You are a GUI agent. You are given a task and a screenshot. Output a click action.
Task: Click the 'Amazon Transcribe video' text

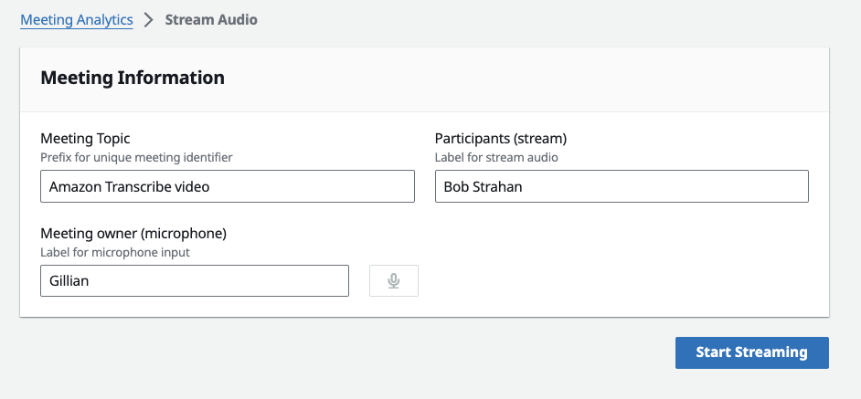pyautogui.click(x=129, y=187)
